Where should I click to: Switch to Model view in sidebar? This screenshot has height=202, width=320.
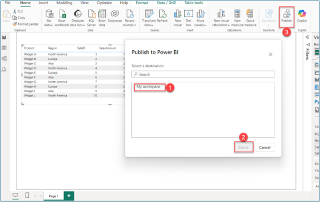coord(4,59)
